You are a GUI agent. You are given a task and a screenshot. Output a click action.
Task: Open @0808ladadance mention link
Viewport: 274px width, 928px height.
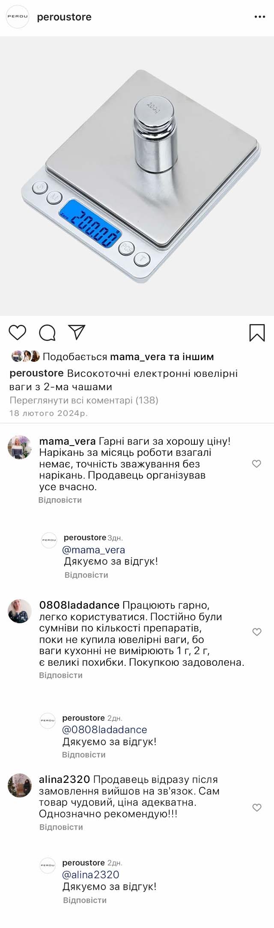[x=104, y=730]
